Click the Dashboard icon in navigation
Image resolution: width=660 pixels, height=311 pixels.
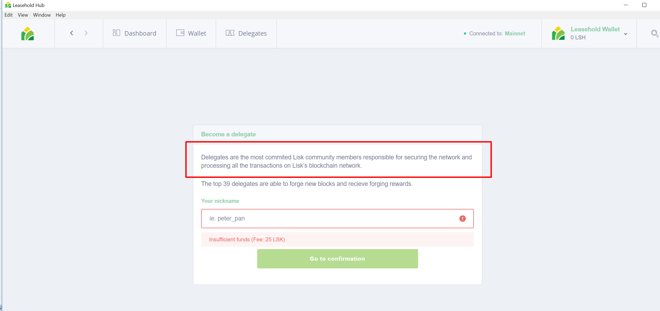pos(116,33)
